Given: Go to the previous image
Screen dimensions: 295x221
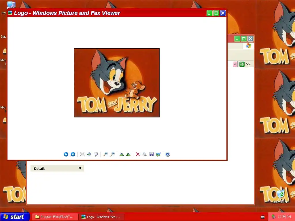Looking at the screenshot, I should click(66, 154).
